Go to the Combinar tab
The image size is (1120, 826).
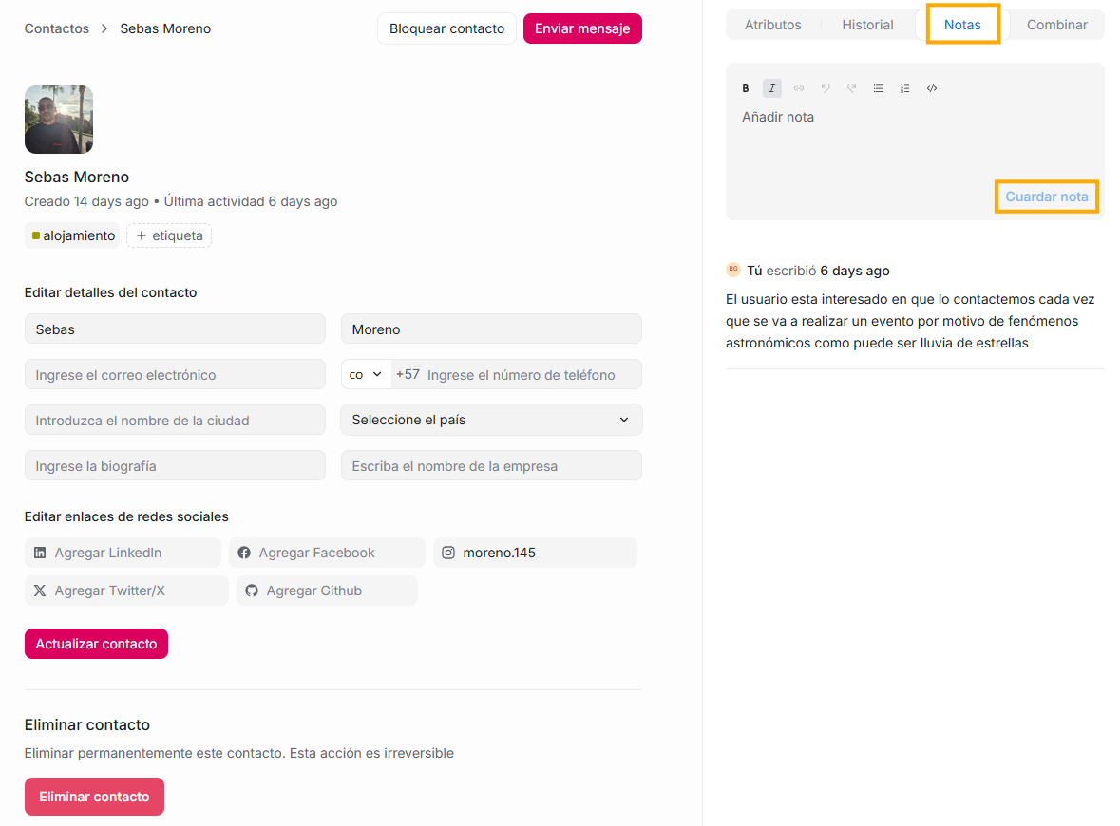tap(1056, 25)
